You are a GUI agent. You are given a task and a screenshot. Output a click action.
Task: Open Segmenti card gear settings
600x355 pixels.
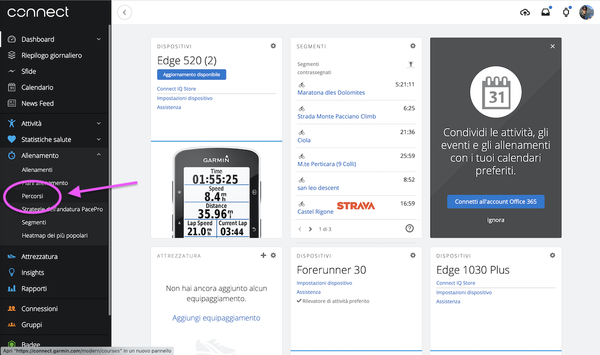pos(412,46)
